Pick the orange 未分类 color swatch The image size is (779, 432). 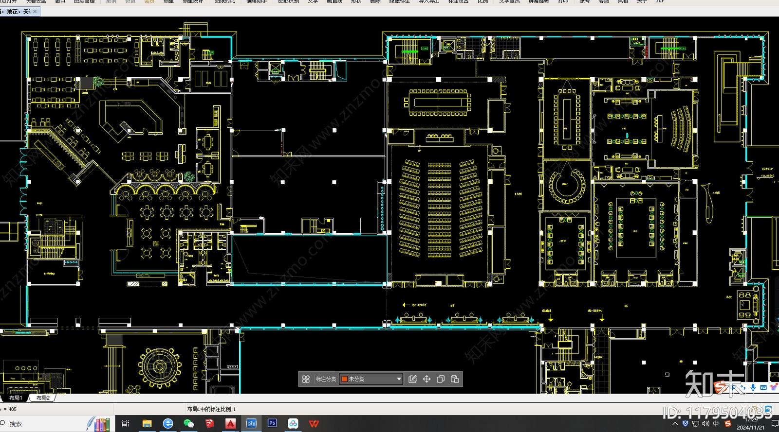[344, 379]
